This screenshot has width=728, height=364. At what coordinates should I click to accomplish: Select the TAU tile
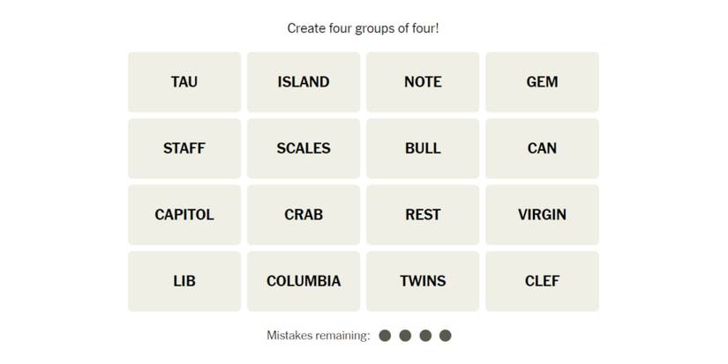(184, 82)
